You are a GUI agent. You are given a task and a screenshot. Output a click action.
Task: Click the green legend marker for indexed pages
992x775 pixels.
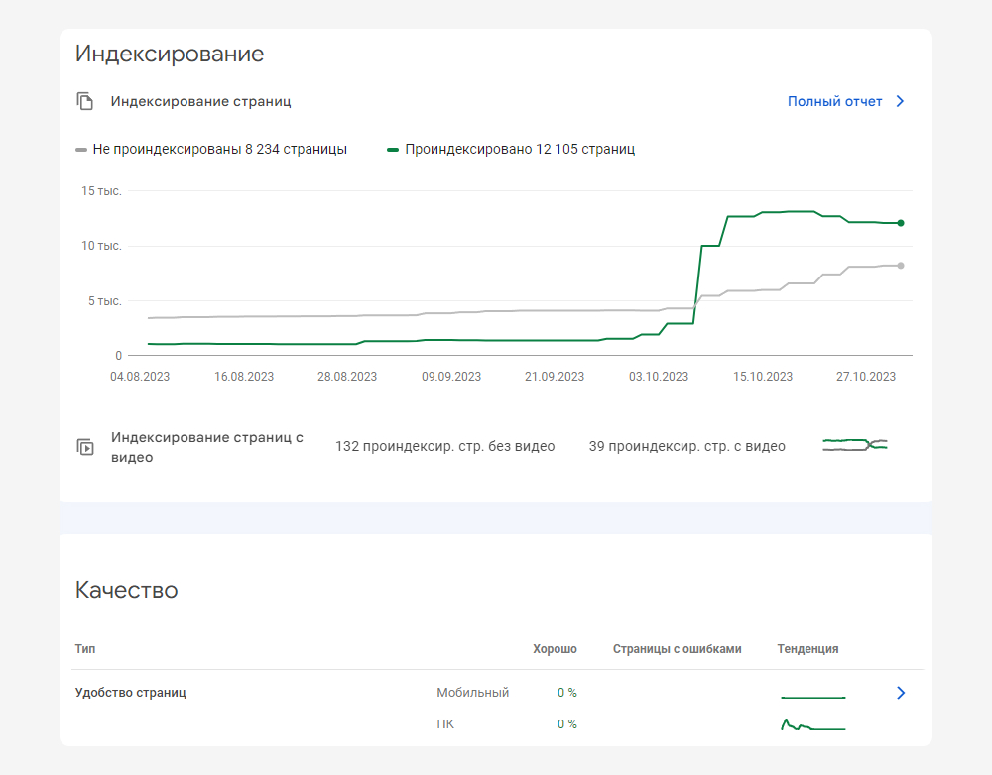click(x=393, y=150)
